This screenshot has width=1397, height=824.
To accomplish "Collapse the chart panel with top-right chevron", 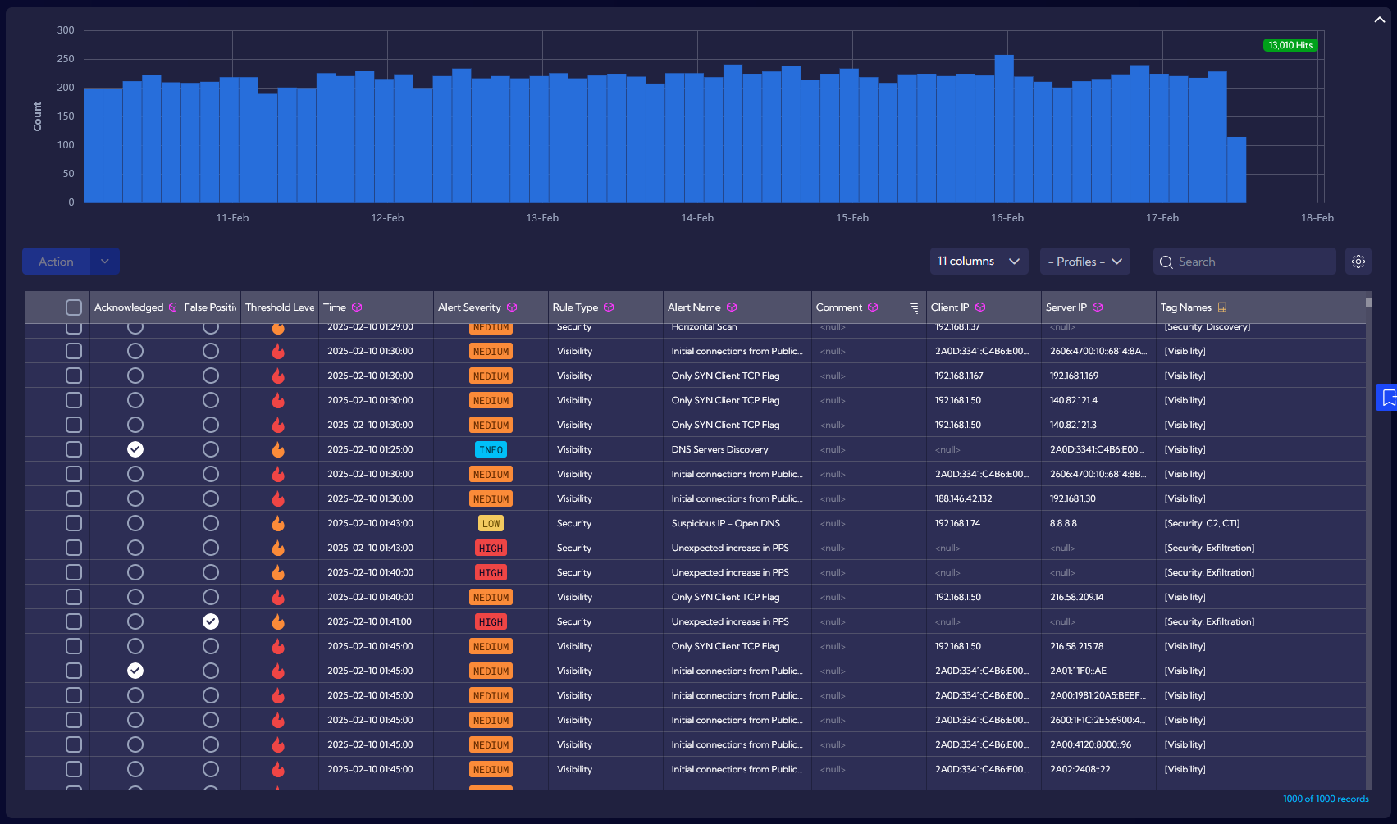I will click(1379, 20).
